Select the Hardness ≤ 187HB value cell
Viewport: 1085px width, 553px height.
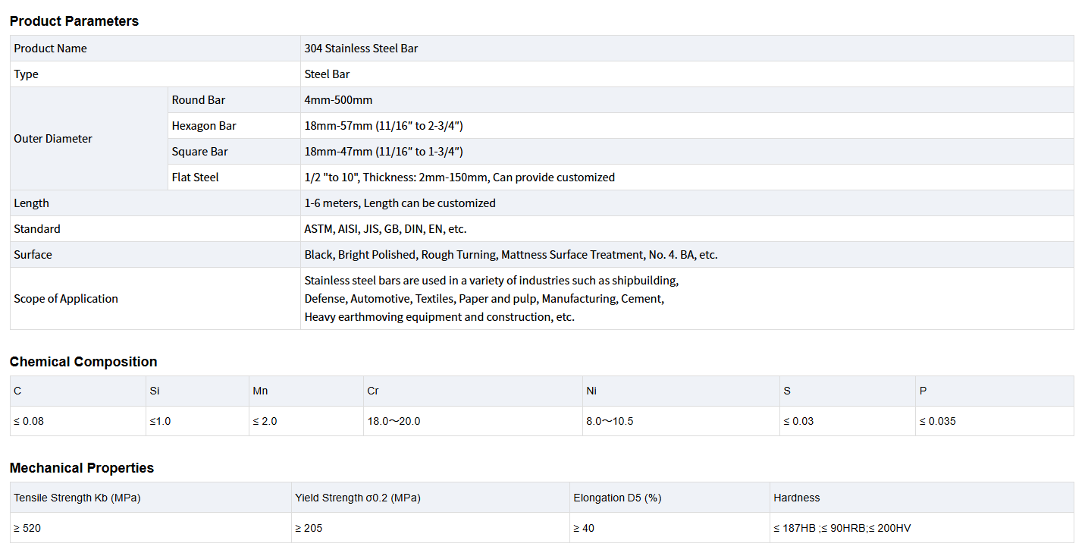pyautogui.click(x=842, y=528)
